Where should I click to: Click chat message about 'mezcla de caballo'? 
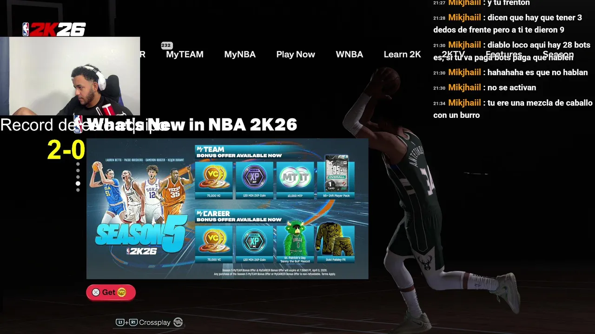click(x=513, y=109)
